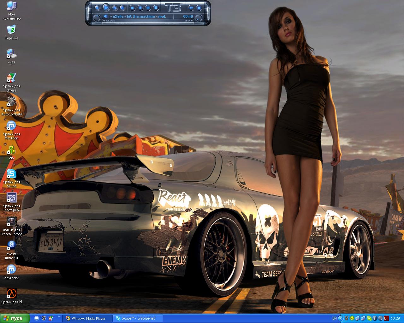Viewport: 404px width, 323px height.
Task: Click the blue info 'i' tray icon
Action: point(375,318)
